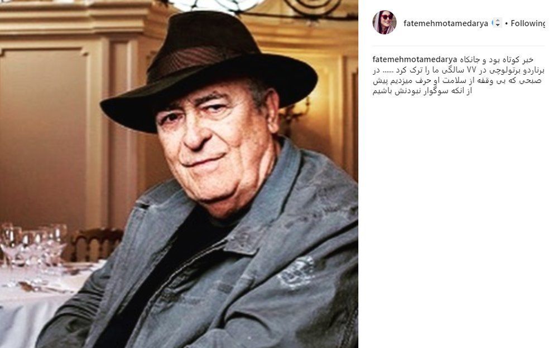The width and height of the screenshot is (558, 348).
Task: Click the up arrow of the small spinner
Action: pos(498,21)
